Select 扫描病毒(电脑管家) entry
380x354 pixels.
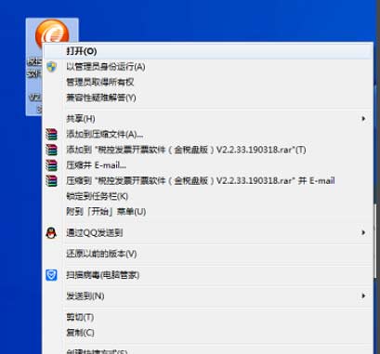(x=208, y=275)
